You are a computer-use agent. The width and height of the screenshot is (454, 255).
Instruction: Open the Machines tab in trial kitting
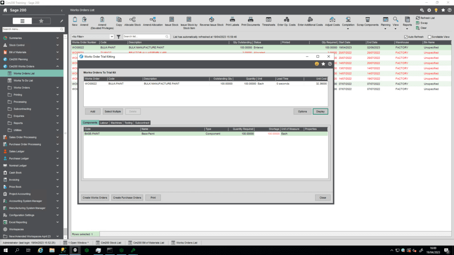[x=117, y=123]
